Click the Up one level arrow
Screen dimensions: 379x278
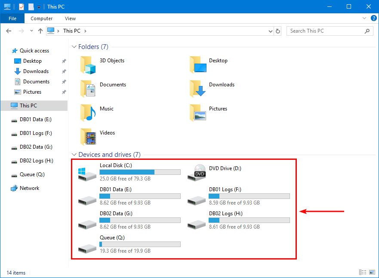tap(40, 31)
